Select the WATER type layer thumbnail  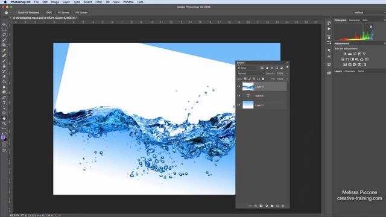[248, 96]
